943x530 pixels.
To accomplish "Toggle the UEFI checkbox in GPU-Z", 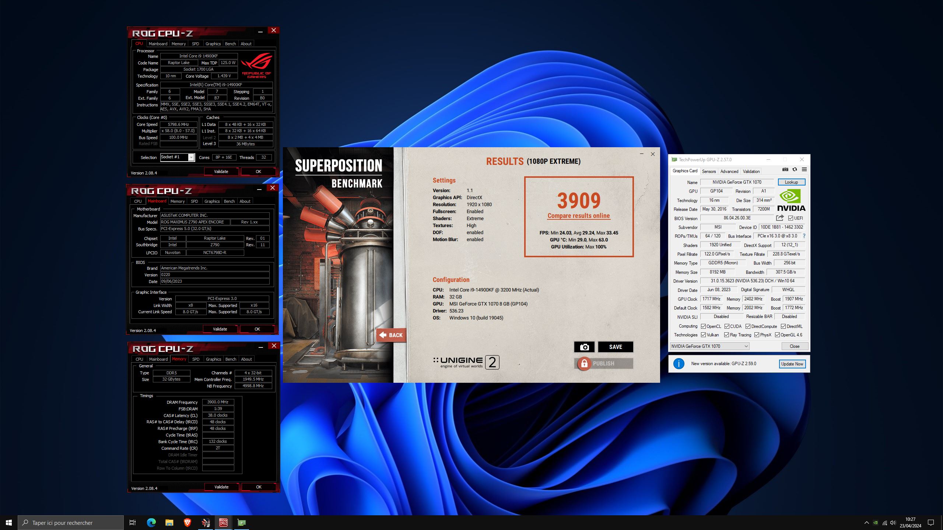I will [x=790, y=218].
